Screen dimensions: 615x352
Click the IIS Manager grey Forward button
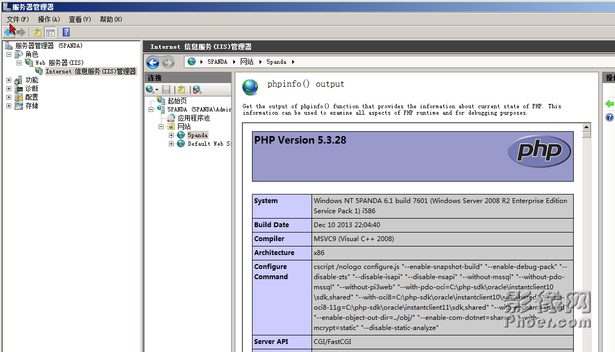point(168,62)
